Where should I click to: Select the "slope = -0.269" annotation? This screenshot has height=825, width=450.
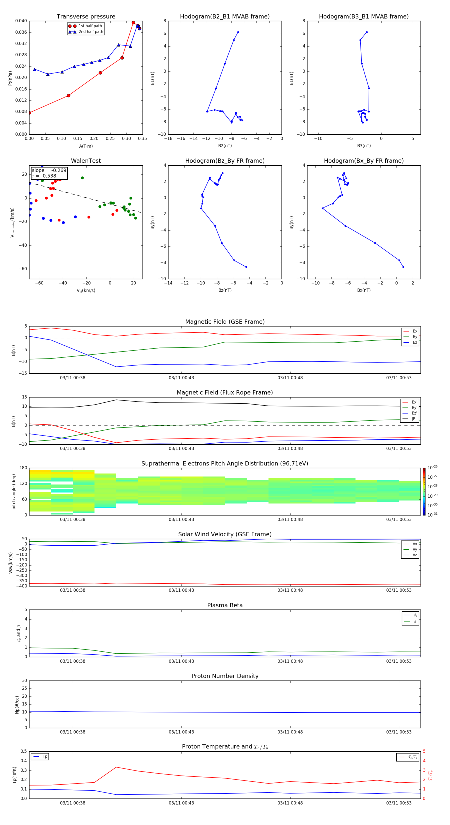tap(49, 170)
